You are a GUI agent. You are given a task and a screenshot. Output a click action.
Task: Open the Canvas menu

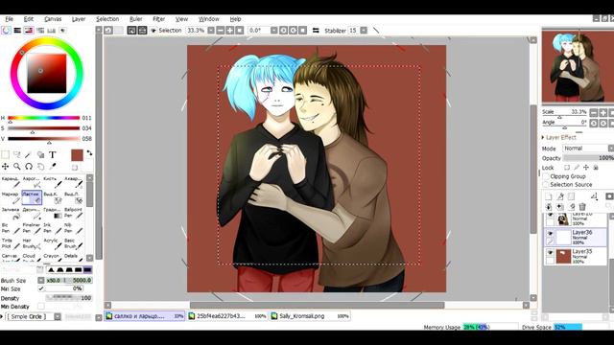click(x=53, y=19)
